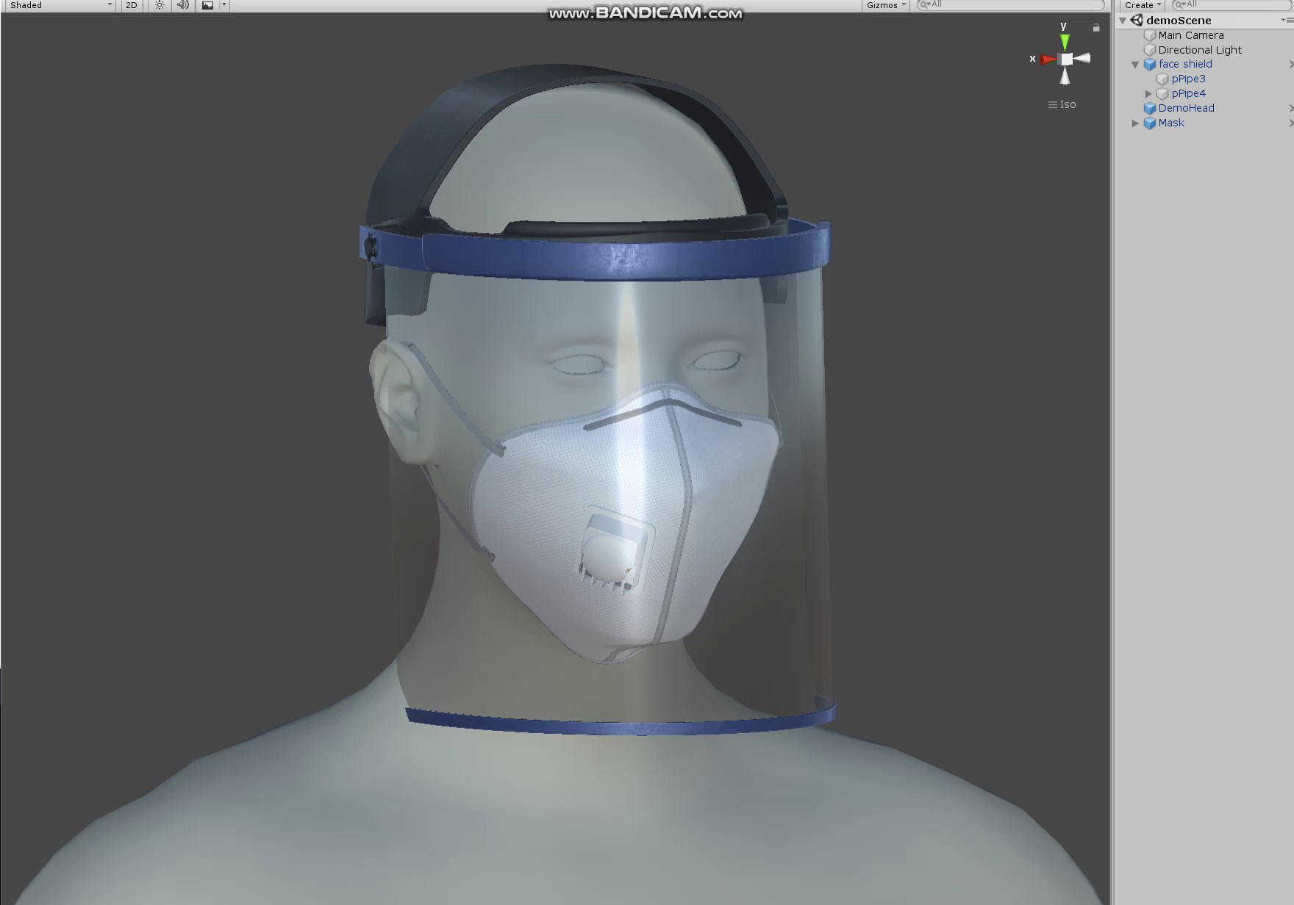This screenshot has height=905, width=1294.
Task: Open the hierarchy Create dropdown
Action: pyautogui.click(x=1143, y=5)
